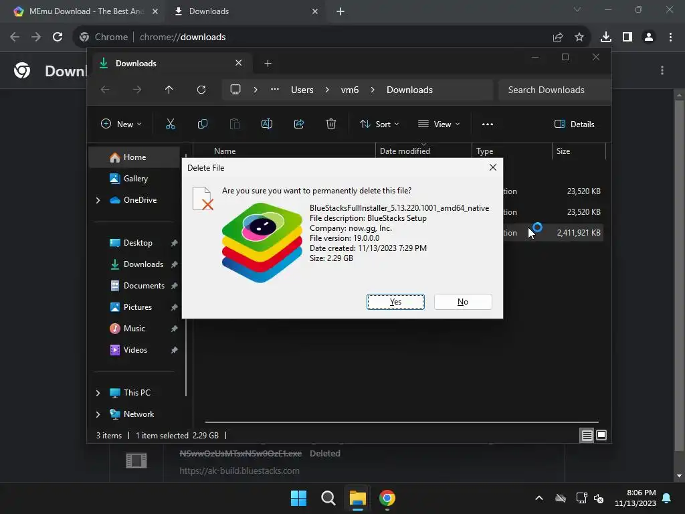The height and width of the screenshot is (514, 685).
Task: Open Home in the navigation pane
Action: [x=134, y=157]
